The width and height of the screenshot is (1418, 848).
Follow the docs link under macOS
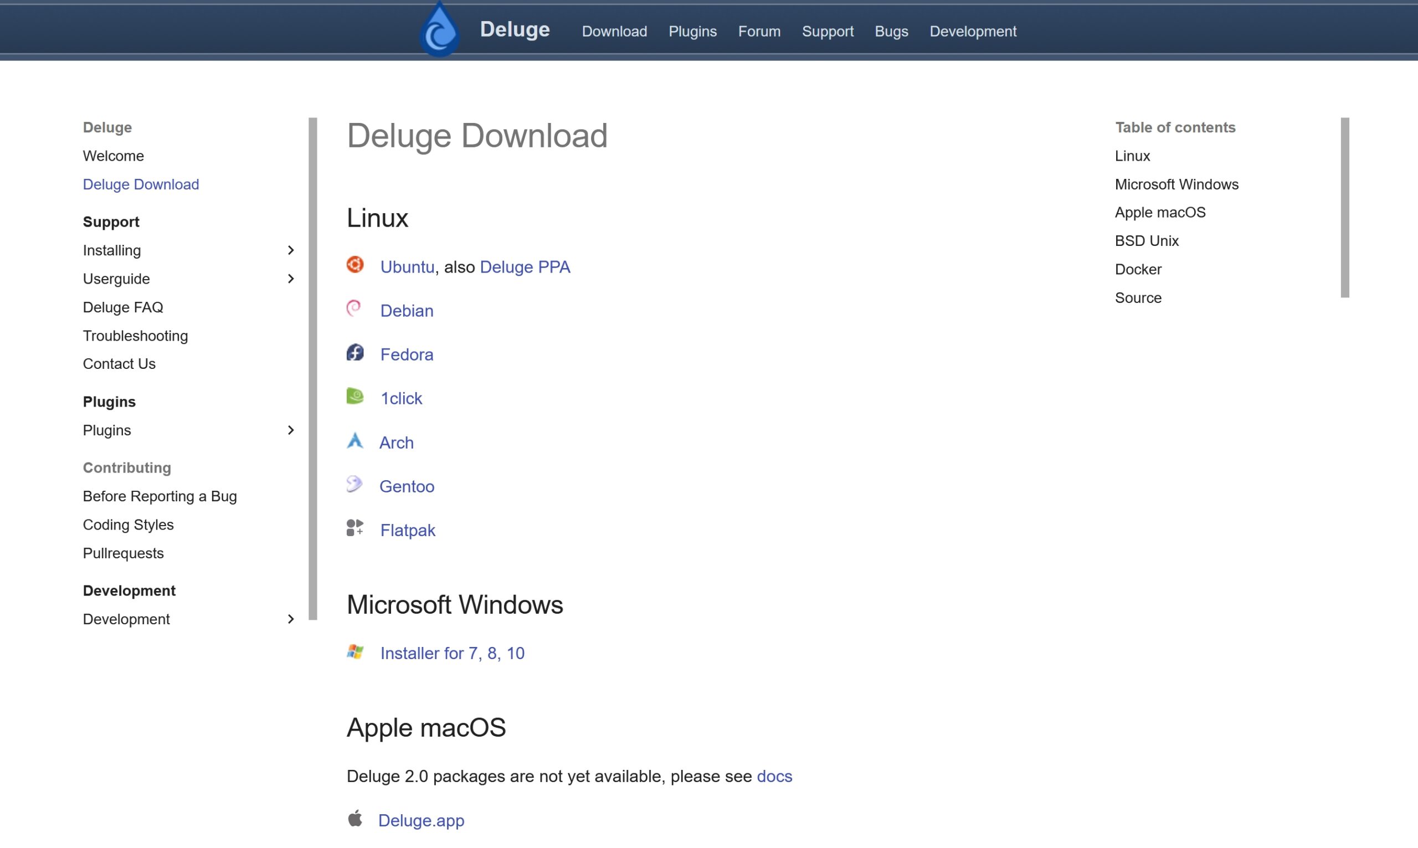(774, 776)
